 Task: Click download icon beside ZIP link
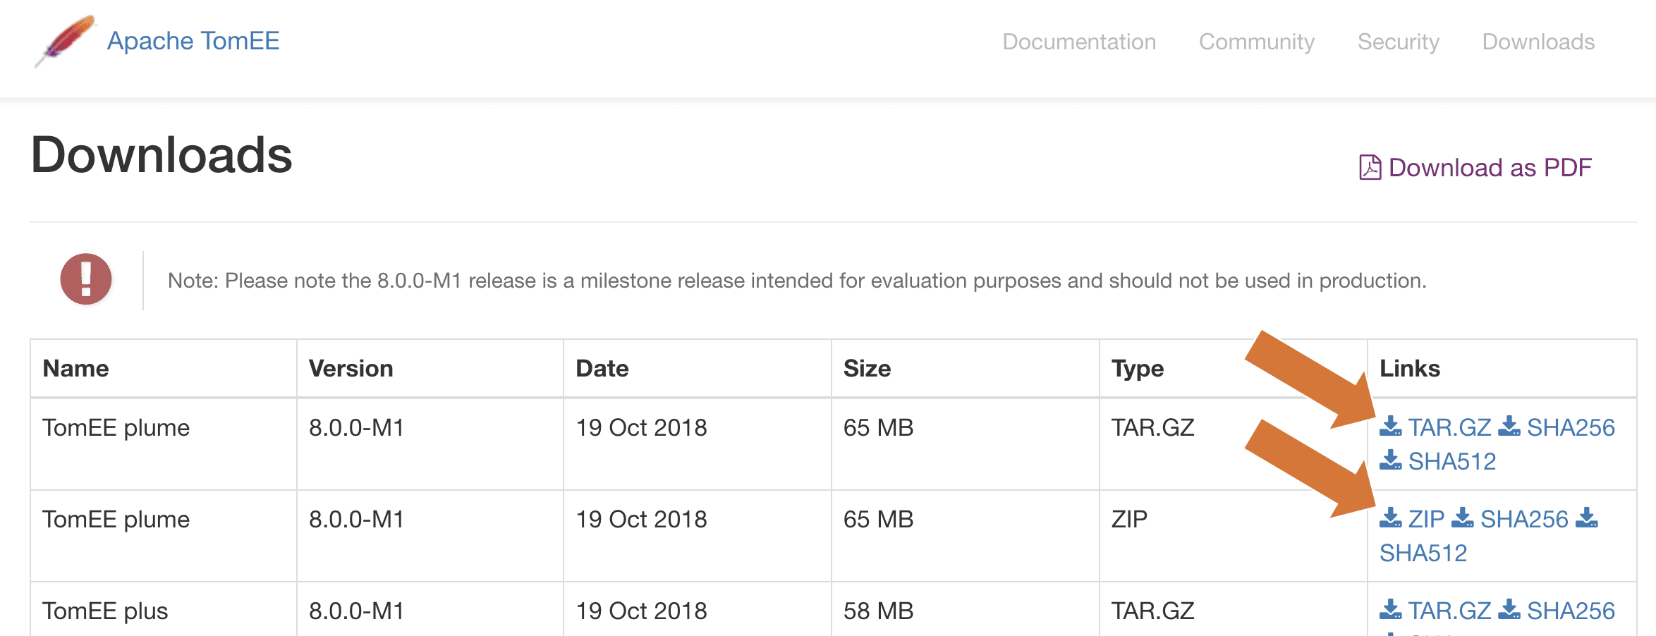click(1390, 518)
